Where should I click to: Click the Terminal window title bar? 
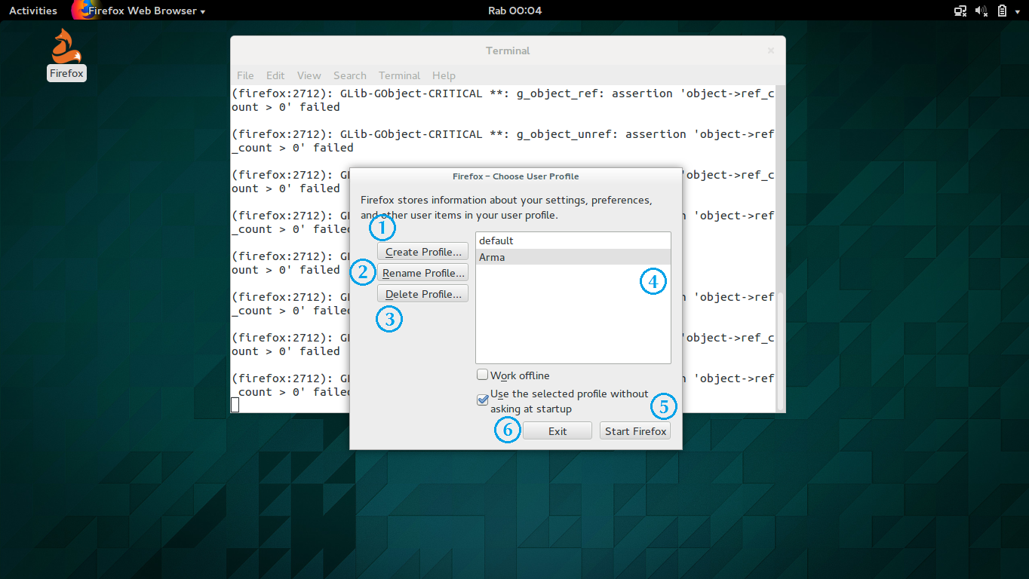508,51
